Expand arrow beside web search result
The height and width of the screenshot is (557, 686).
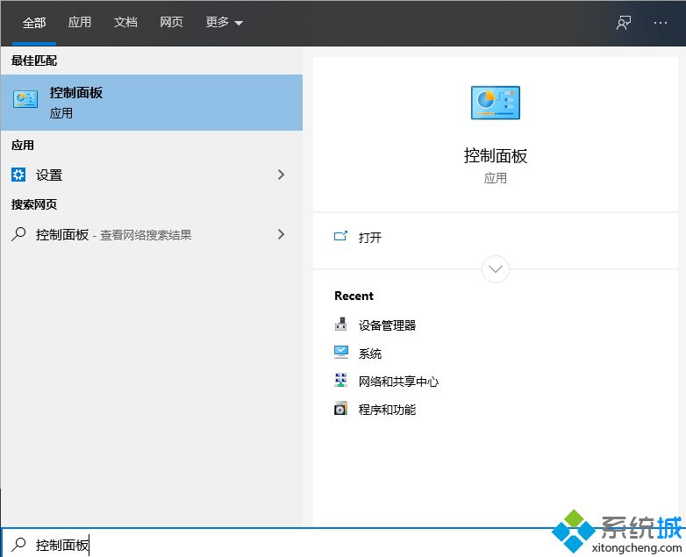281,234
